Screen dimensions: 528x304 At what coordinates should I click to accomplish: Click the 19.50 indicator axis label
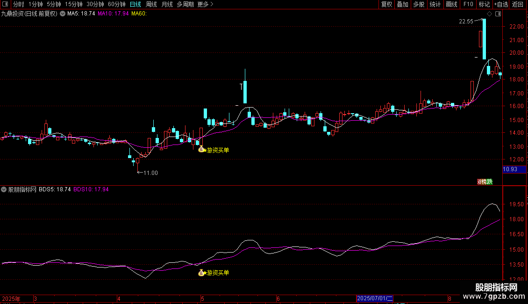pyautogui.click(x=516, y=204)
